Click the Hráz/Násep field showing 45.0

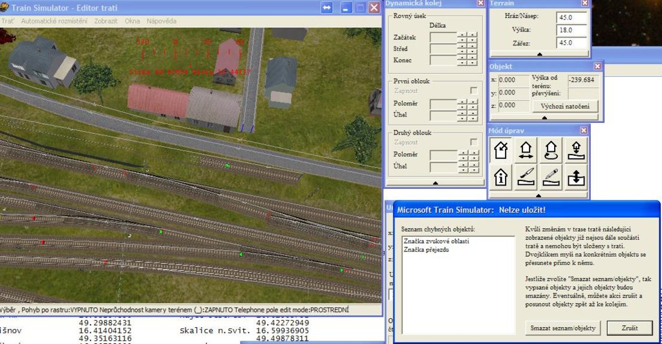pyautogui.click(x=572, y=17)
